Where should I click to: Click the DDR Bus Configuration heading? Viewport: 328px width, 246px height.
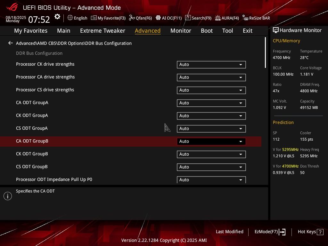[39, 53]
